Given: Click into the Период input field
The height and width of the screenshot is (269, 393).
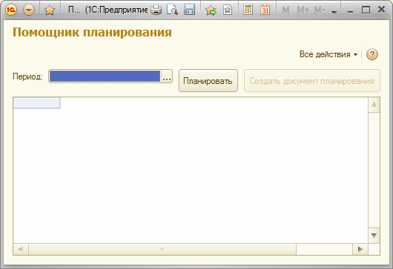Looking at the screenshot, I should pos(105,76).
